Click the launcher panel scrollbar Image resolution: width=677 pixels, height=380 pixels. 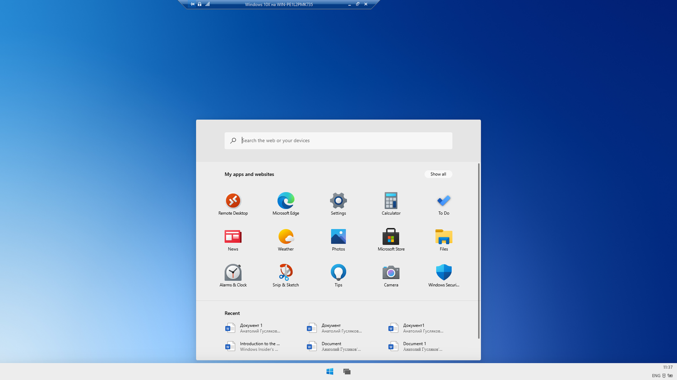[478, 251]
